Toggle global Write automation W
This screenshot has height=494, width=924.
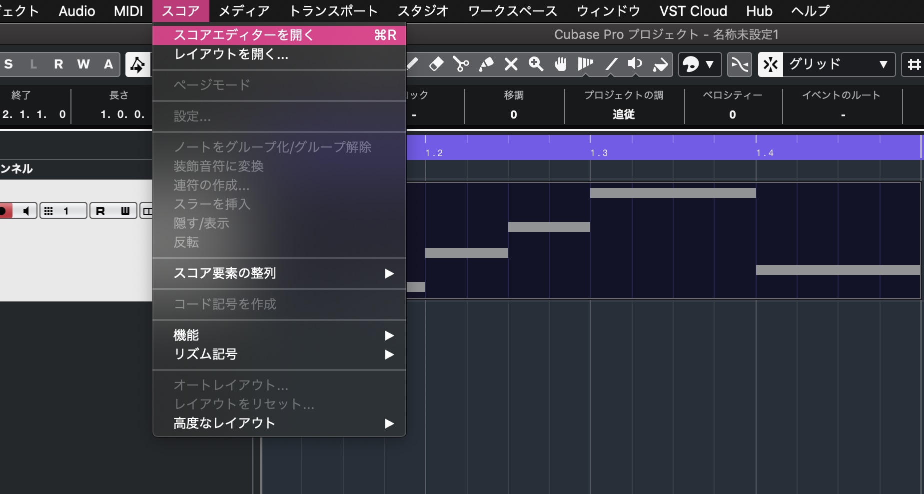83,64
